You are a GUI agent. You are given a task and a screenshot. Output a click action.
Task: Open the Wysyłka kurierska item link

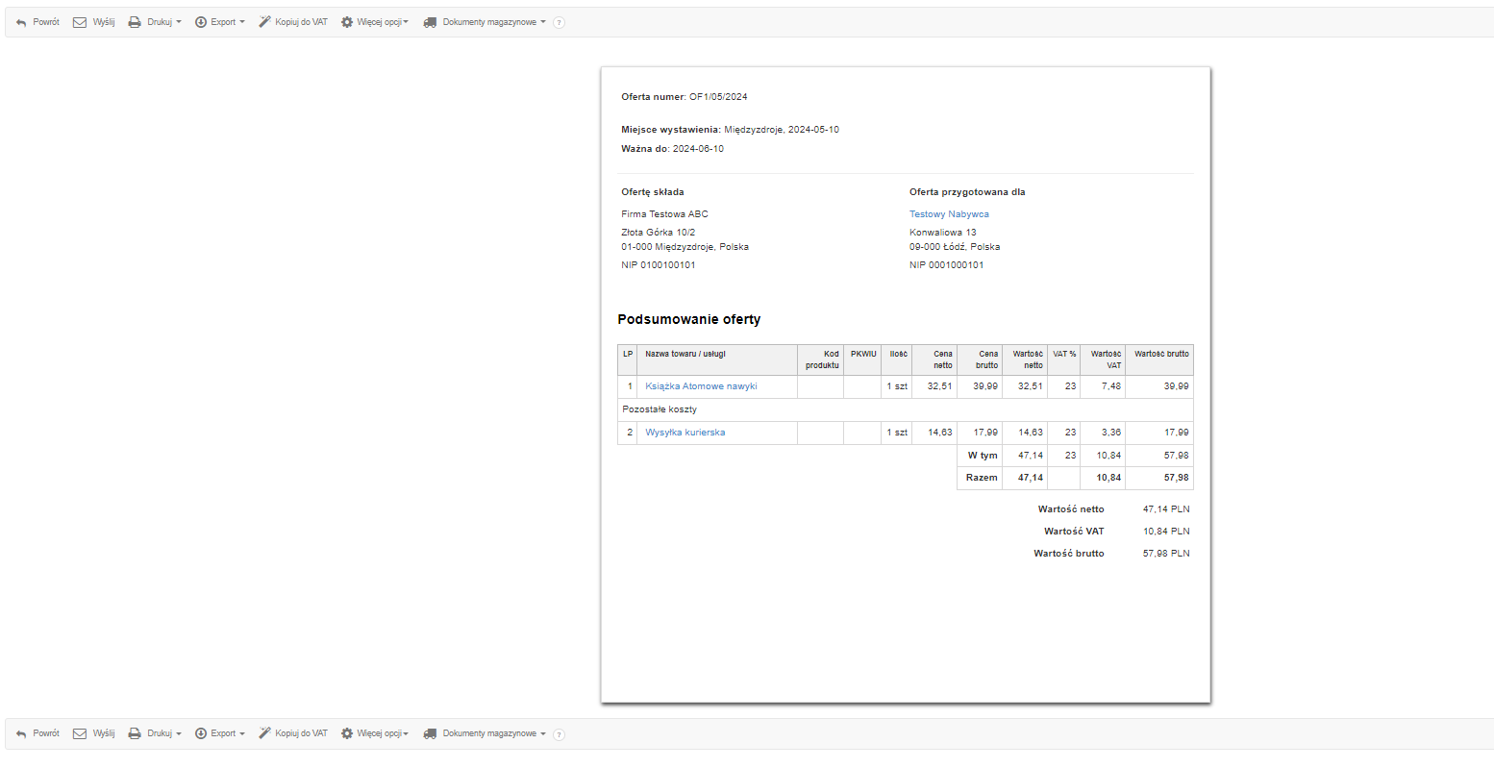pyautogui.click(x=685, y=433)
